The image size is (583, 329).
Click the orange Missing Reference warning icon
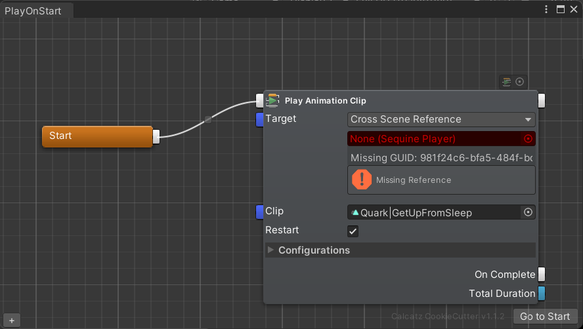tap(362, 180)
